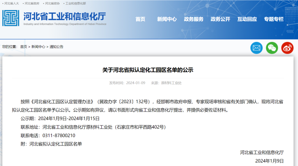Viewport: 298px width, 166px height.
Task: Click 通知公告 in the breadcrumb trail
Action: click(57, 47)
